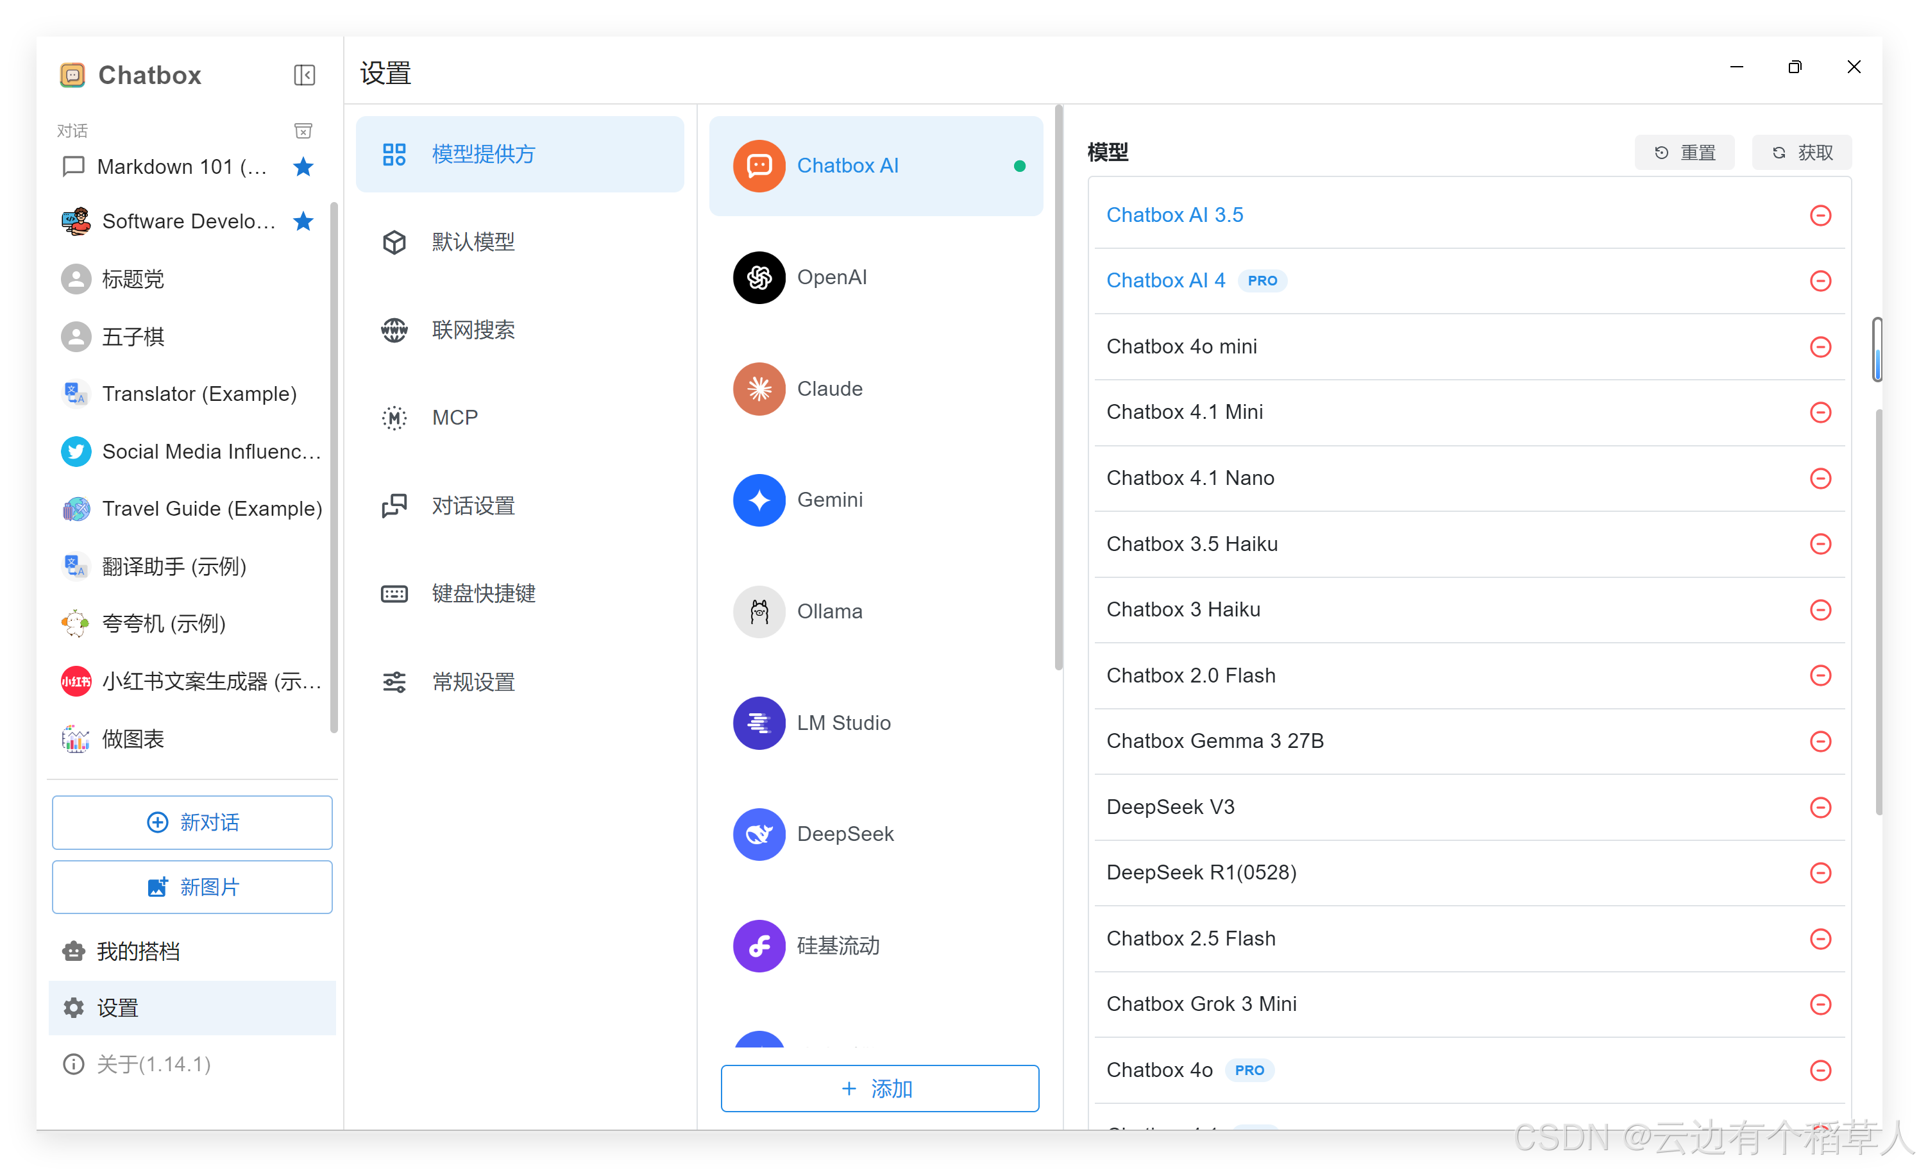Remove the Chatbox Grok 3 Mini model
Image resolution: width=1919 pixels, height=1170 pixels.
1820,1004
